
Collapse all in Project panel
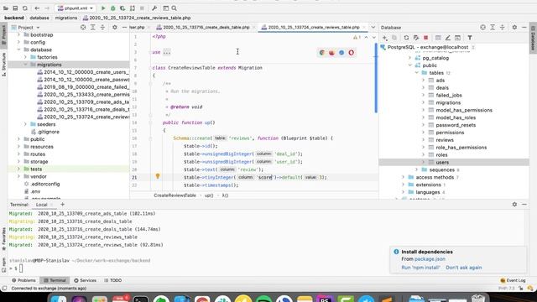(x=102, y=28)
